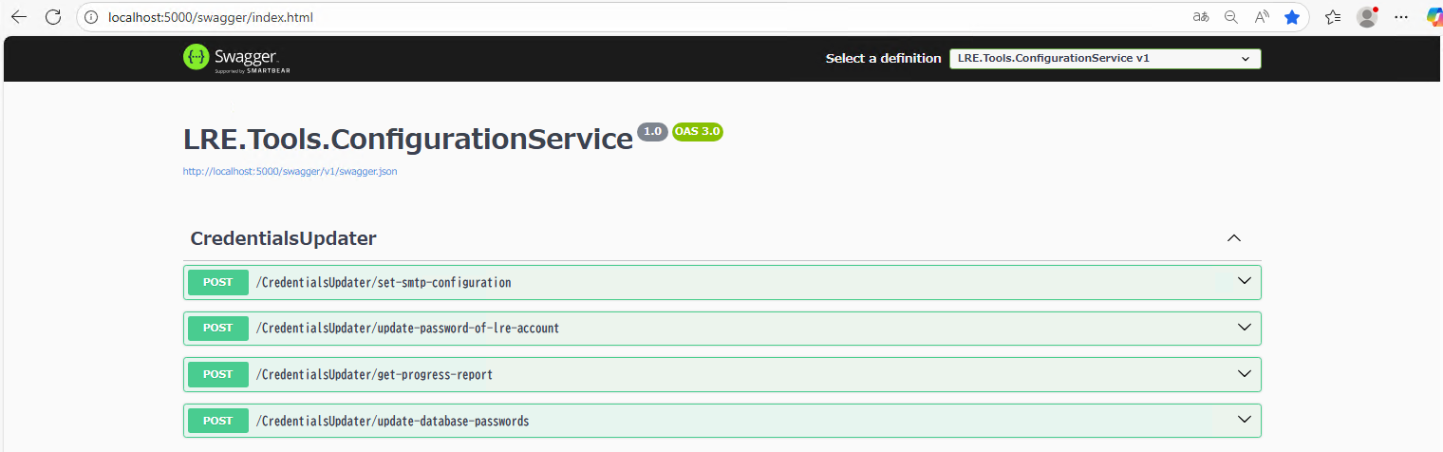Click the blue favorite star icon
This screenshot has height=452, width=1443.
coord(1292,17)
